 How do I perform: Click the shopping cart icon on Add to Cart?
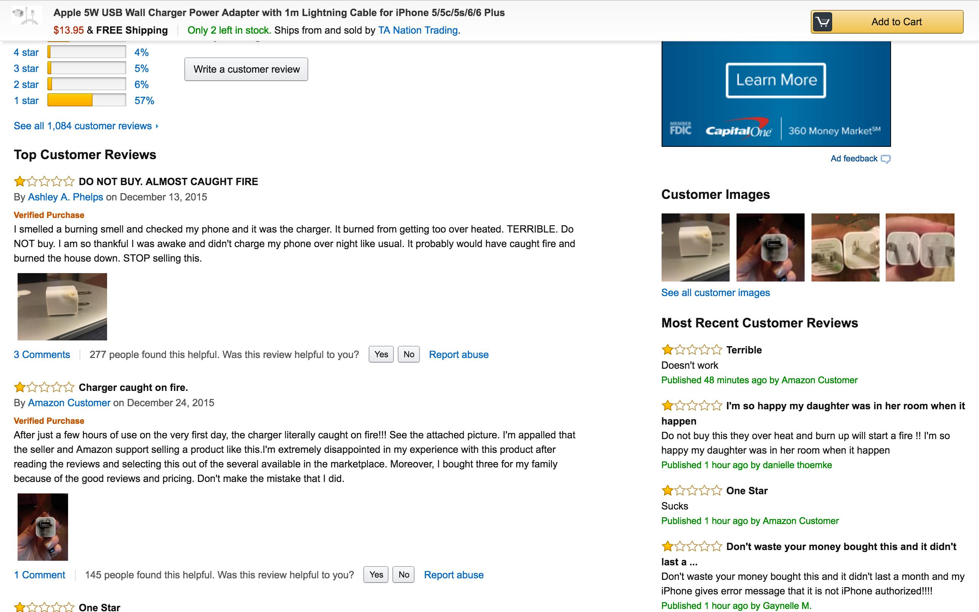click(x=823, y=22)
